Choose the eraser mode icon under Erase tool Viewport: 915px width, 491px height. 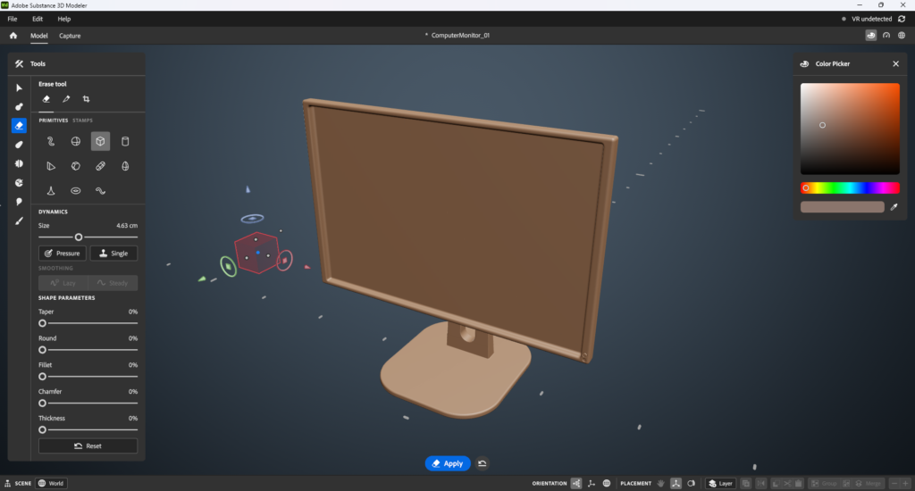click(x=46, y=99)
